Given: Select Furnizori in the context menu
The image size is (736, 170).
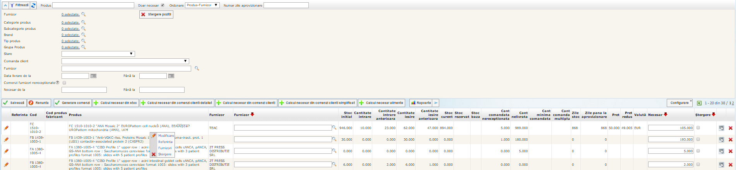Looking at the screenshot, I should [x=165, y=148].
